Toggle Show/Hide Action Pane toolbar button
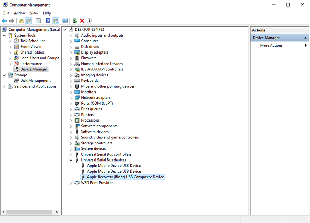 pos(55,21)
